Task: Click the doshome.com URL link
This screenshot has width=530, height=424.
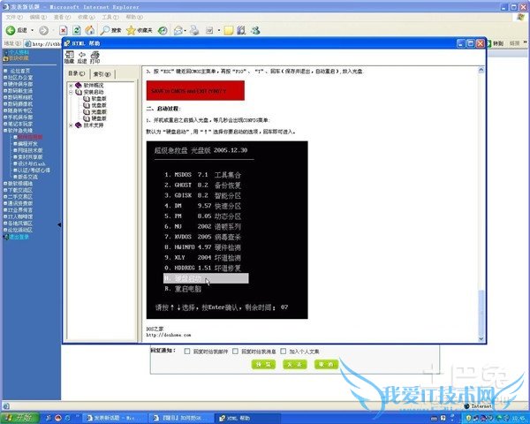Action: point(169,335)
